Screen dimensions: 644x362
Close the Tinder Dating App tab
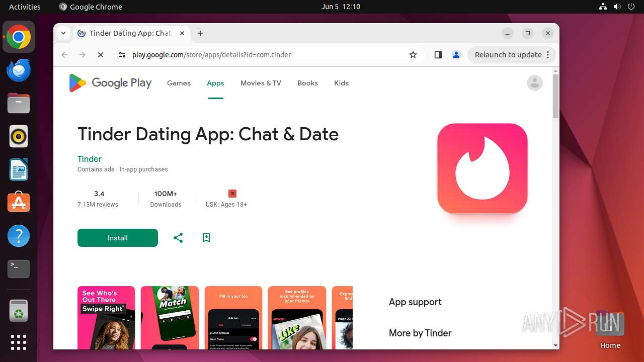coord(182,33)
